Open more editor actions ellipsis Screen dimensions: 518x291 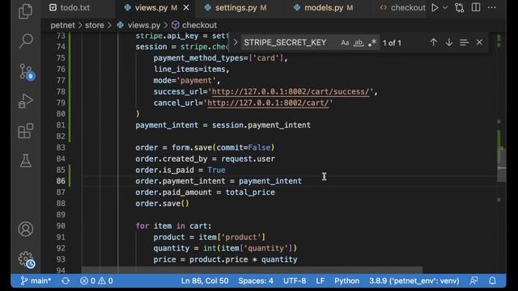[492, 7]
